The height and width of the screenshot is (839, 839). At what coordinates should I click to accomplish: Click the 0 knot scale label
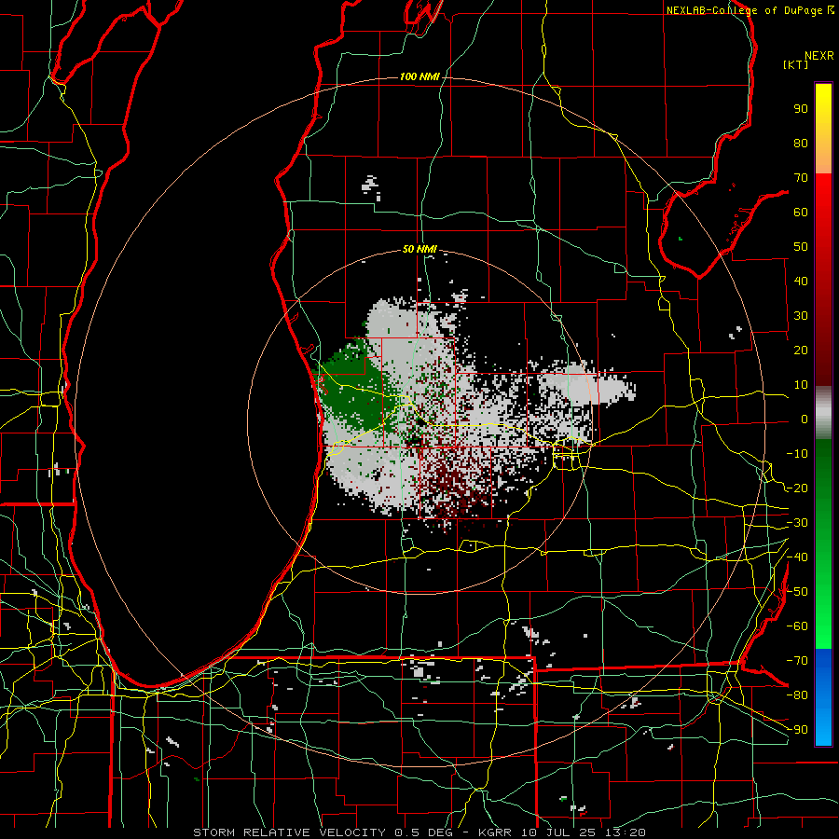tap(805, 419)
